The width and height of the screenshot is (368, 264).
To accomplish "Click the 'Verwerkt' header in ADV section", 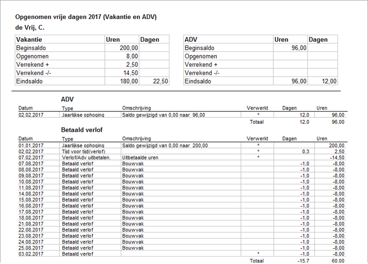I will pyautogui.click(x=257, y=108).
